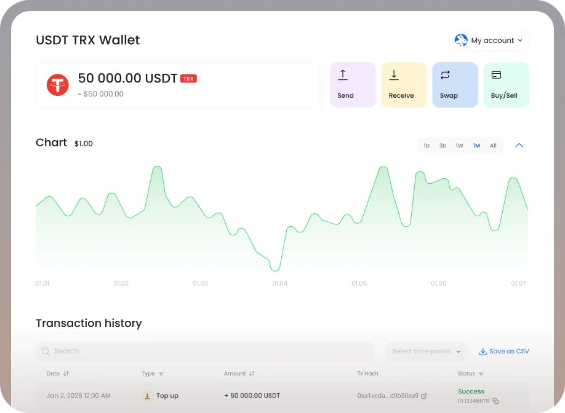Collapse the Chart section with chevron
This screenshot has height=413, width=565.
(x=519, y=146)
